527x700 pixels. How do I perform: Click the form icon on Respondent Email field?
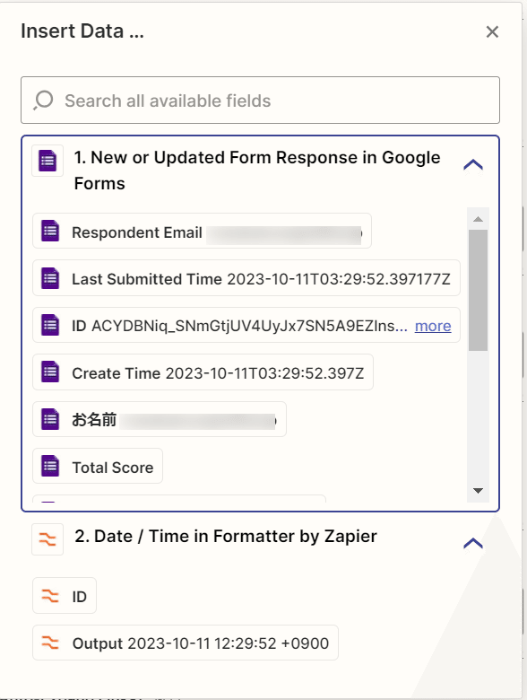50,231
